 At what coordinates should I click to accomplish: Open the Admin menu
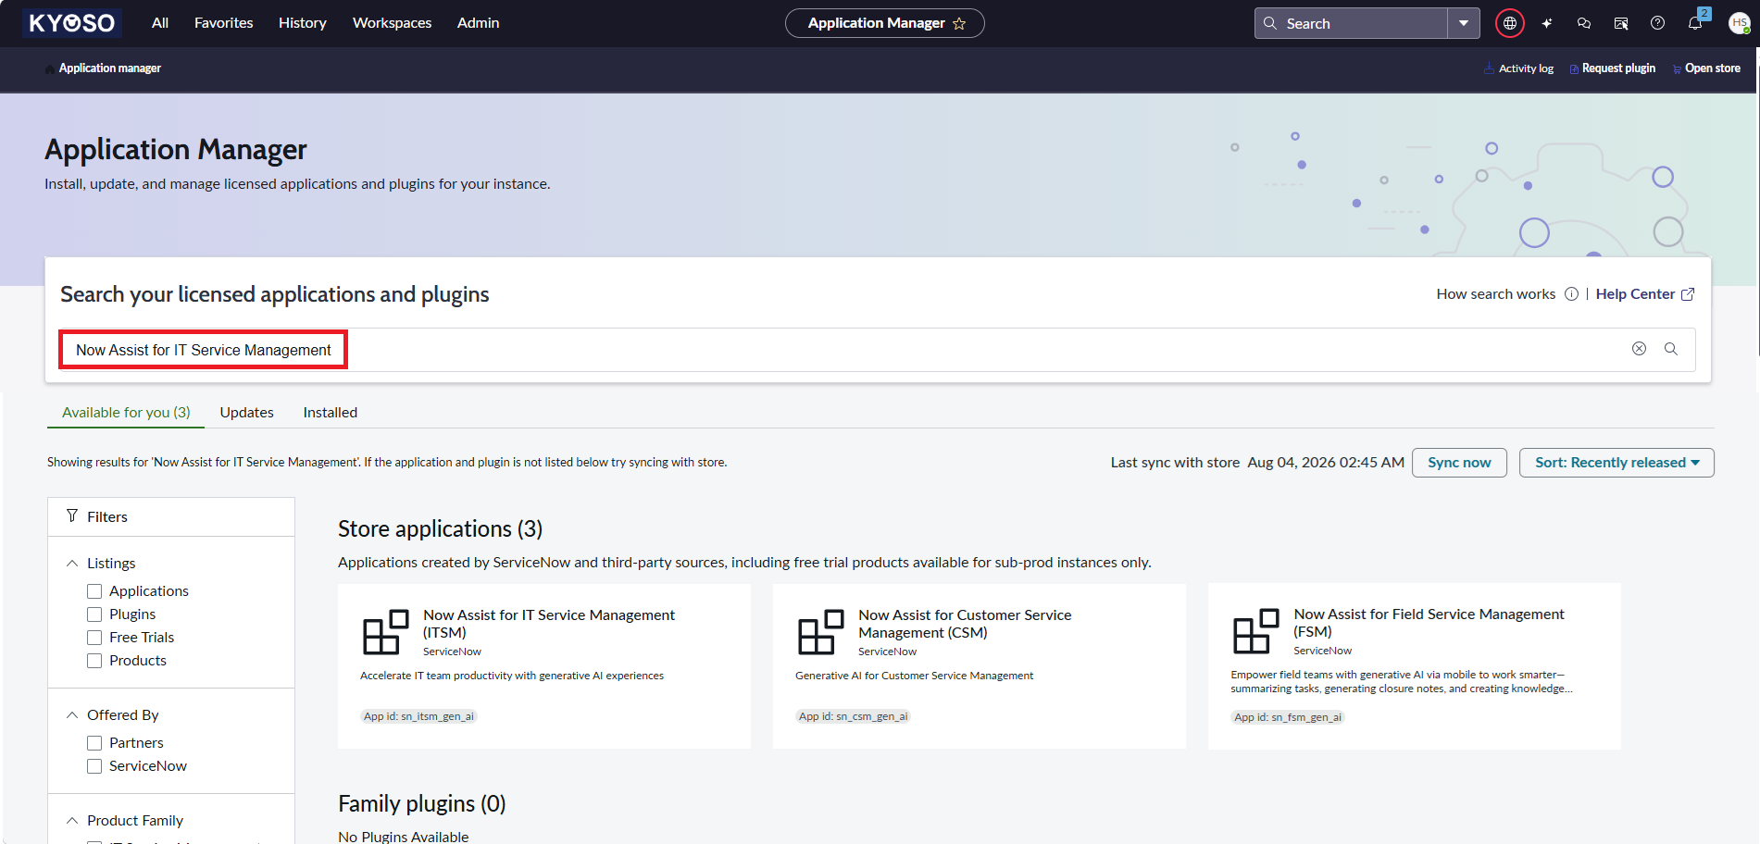tap(479, 23)
